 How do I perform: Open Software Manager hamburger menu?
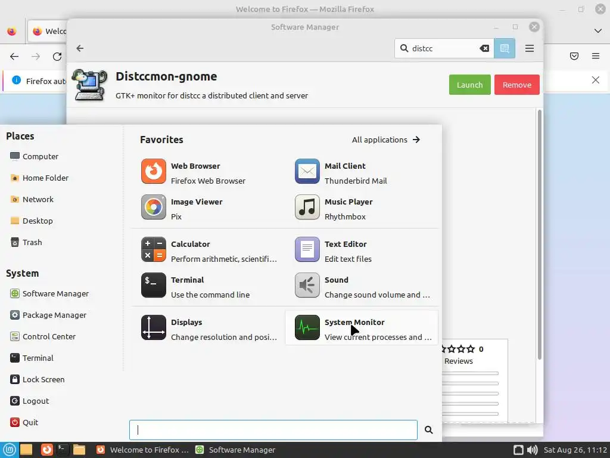(x=530, y=48)
